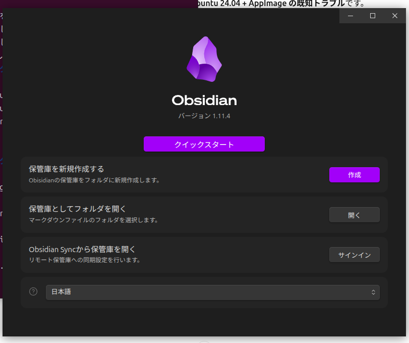The width and height of the screenshot is (409, 343).
Task: Click 作成 to create a new vault
Action: coord(354,175)
